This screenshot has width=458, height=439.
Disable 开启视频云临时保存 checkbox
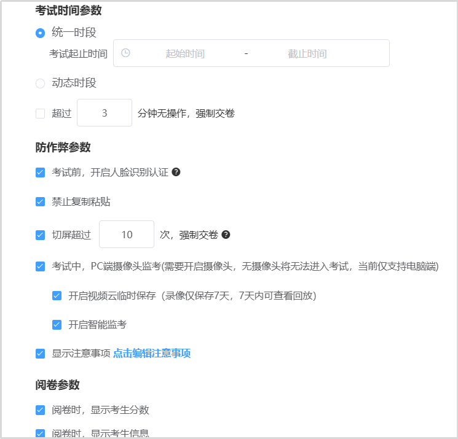pyautogui.click(x=57, y=296)
